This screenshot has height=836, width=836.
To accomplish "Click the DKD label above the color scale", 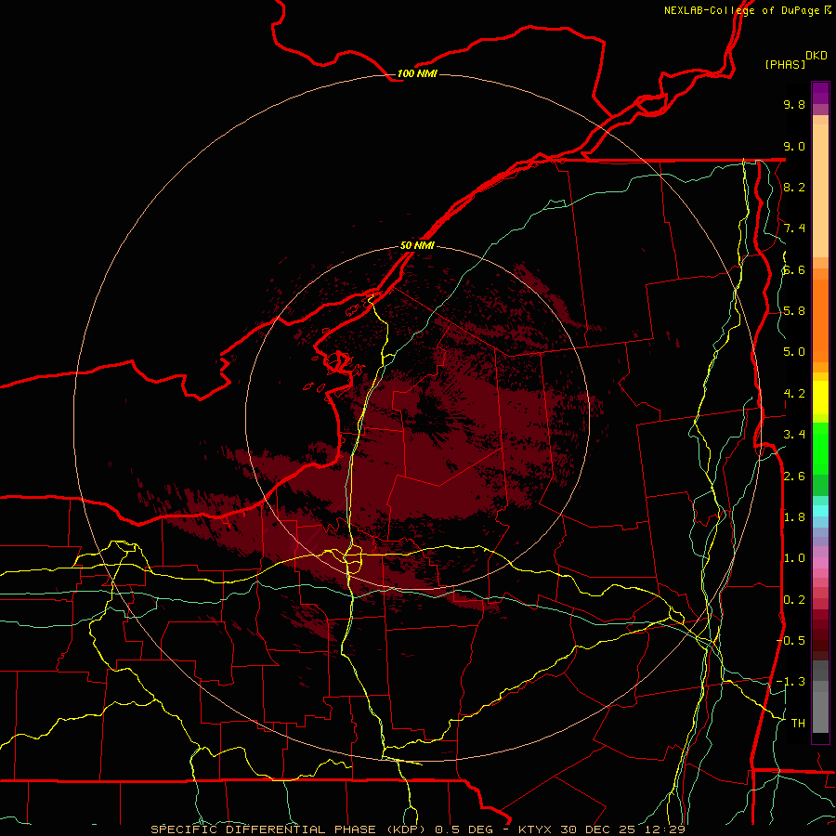I will [x=816, y=56].
